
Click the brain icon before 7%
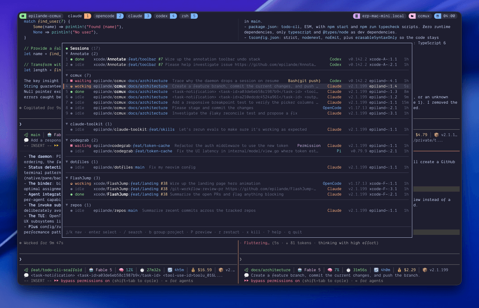[x=330, y=270]
